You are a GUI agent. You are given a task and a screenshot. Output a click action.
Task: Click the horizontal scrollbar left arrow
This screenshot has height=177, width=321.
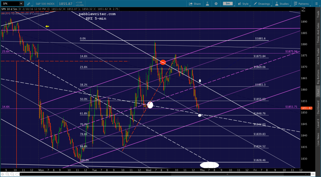click(x=21, y=174)
